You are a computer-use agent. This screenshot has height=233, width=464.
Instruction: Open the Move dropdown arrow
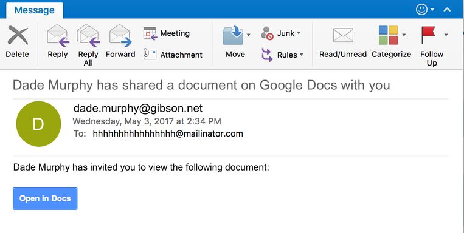click(x=249, y=35)
